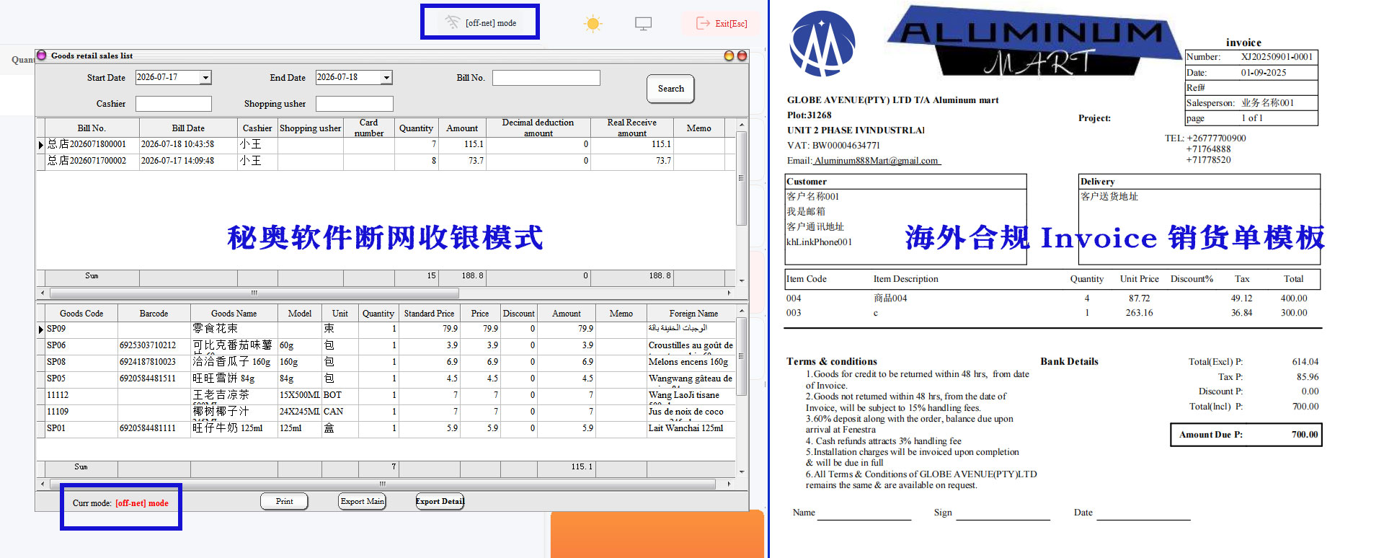1384x558 pixels.
Task: Click the Foreign Name column header
Action: point(693,314)
